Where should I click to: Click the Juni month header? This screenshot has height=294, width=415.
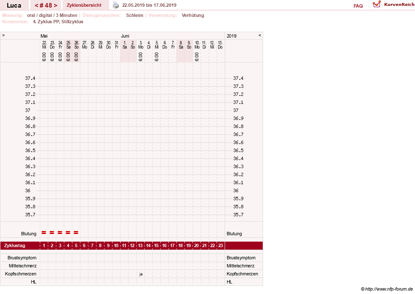point(125,36)
